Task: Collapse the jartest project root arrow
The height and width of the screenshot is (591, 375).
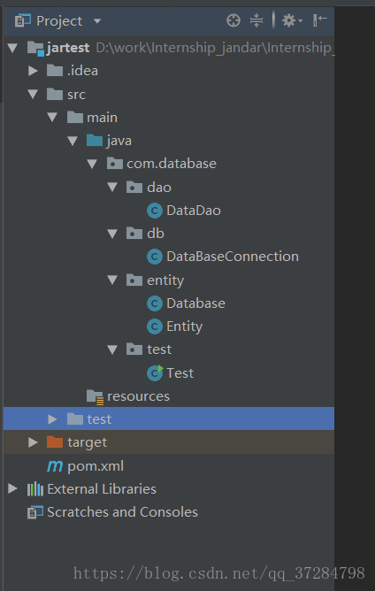Action: pos(12,48)
